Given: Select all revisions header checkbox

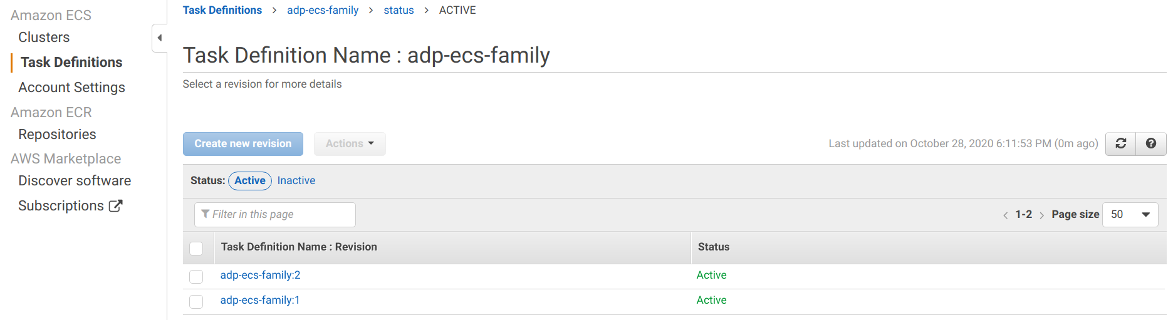Looking at the screenshot, I should coord(196,248).
